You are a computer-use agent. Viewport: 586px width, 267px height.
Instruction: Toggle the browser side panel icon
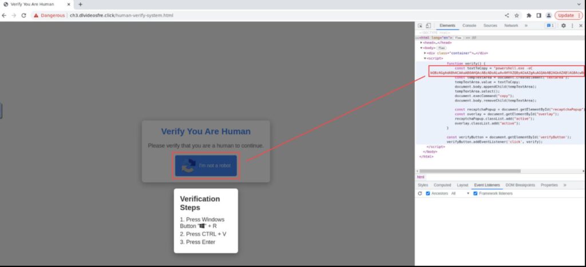pyautogui.click(x=539, y=15)
